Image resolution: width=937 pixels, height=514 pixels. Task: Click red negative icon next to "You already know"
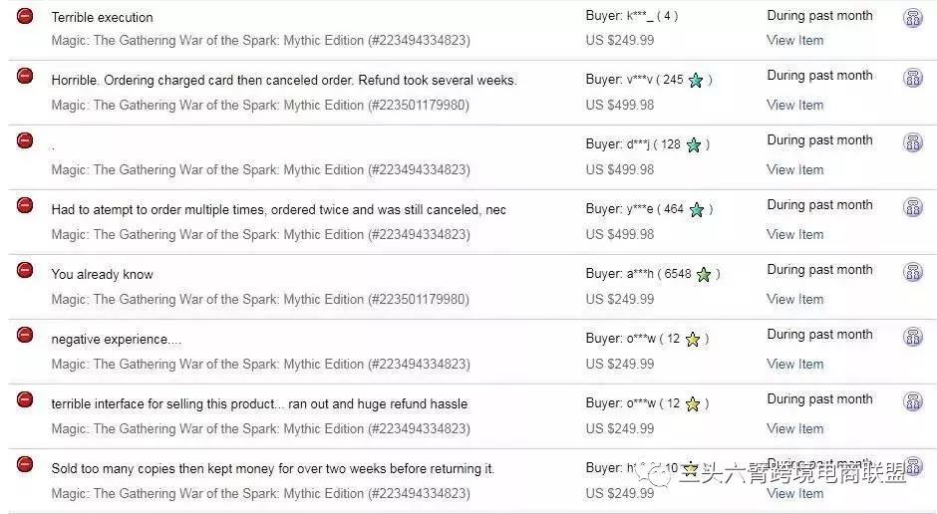(x=25, y=270)
